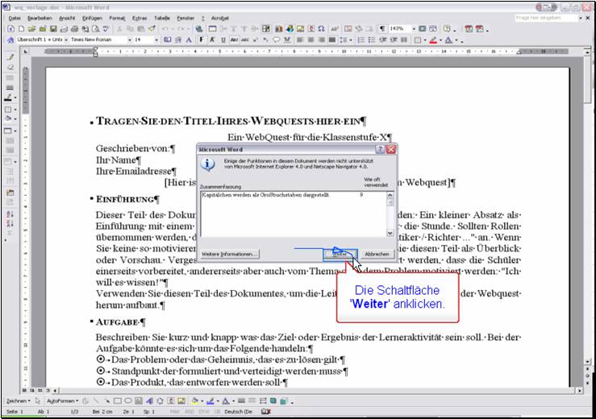Open the Datei menu
The image size is (596, 419).
(15, 17)
